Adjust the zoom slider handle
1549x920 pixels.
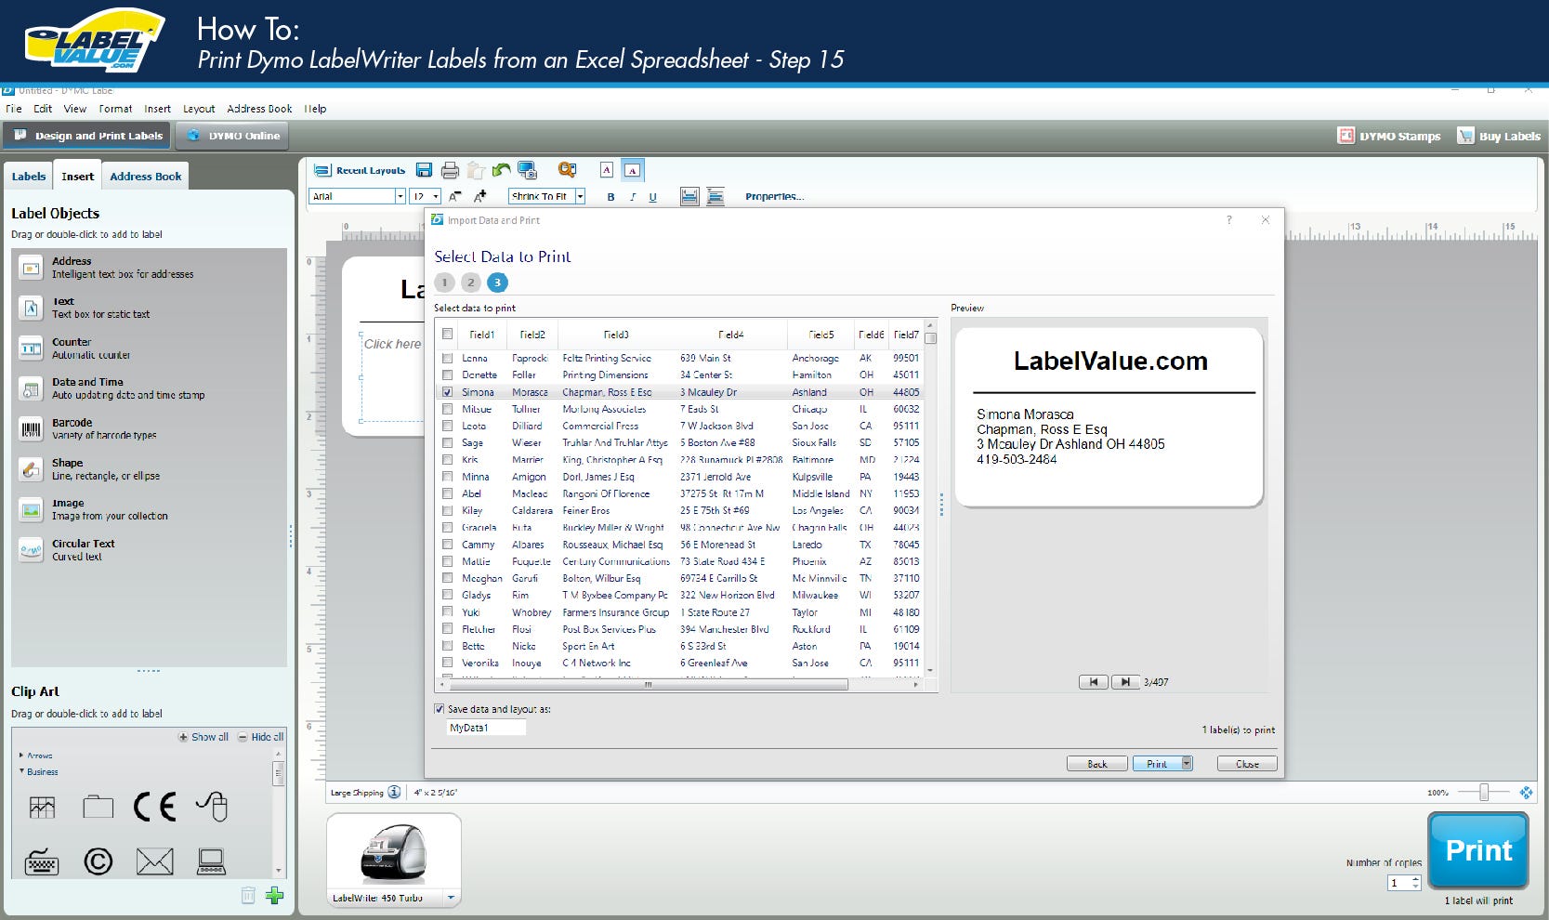[x=1484, y=792]
